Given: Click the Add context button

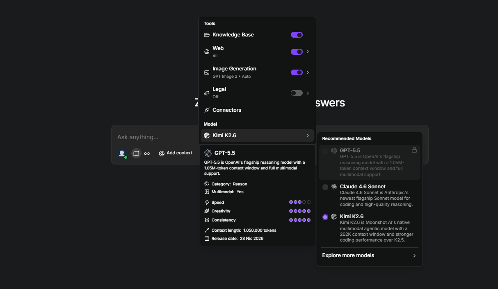Looking at the screenshot, I should click(176, 153).
